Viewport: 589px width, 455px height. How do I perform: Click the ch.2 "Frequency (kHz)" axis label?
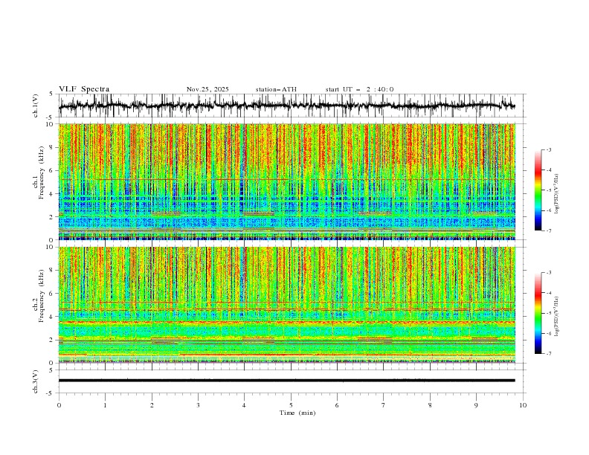pos(41,295)
